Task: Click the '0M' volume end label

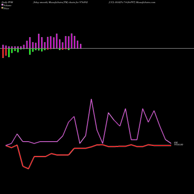Action: click(176, 142)
